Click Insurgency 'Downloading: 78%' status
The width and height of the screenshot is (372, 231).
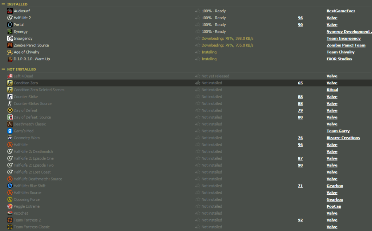(x=227, y=38)
